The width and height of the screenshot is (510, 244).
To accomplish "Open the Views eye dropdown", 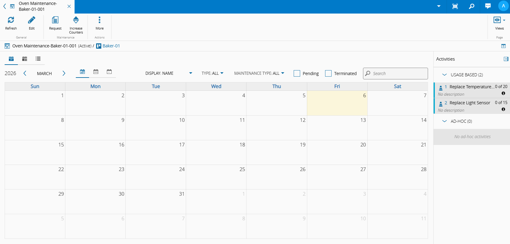I will tap(499, 20).
